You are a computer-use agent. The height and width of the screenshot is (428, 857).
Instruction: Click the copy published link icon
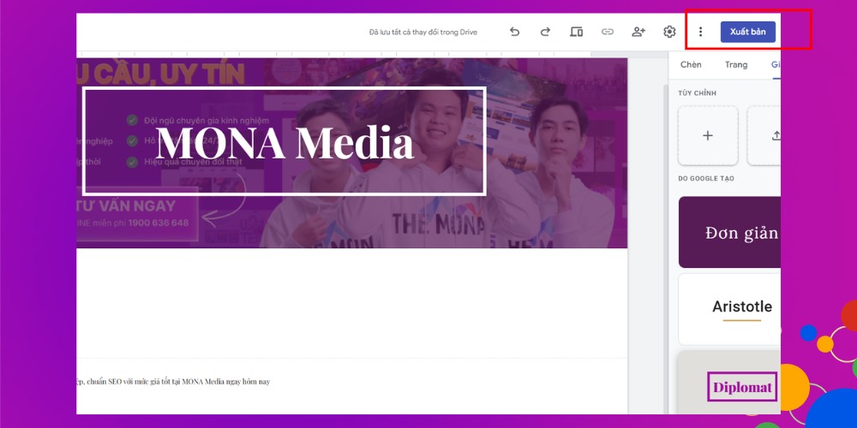coord(608,32)
